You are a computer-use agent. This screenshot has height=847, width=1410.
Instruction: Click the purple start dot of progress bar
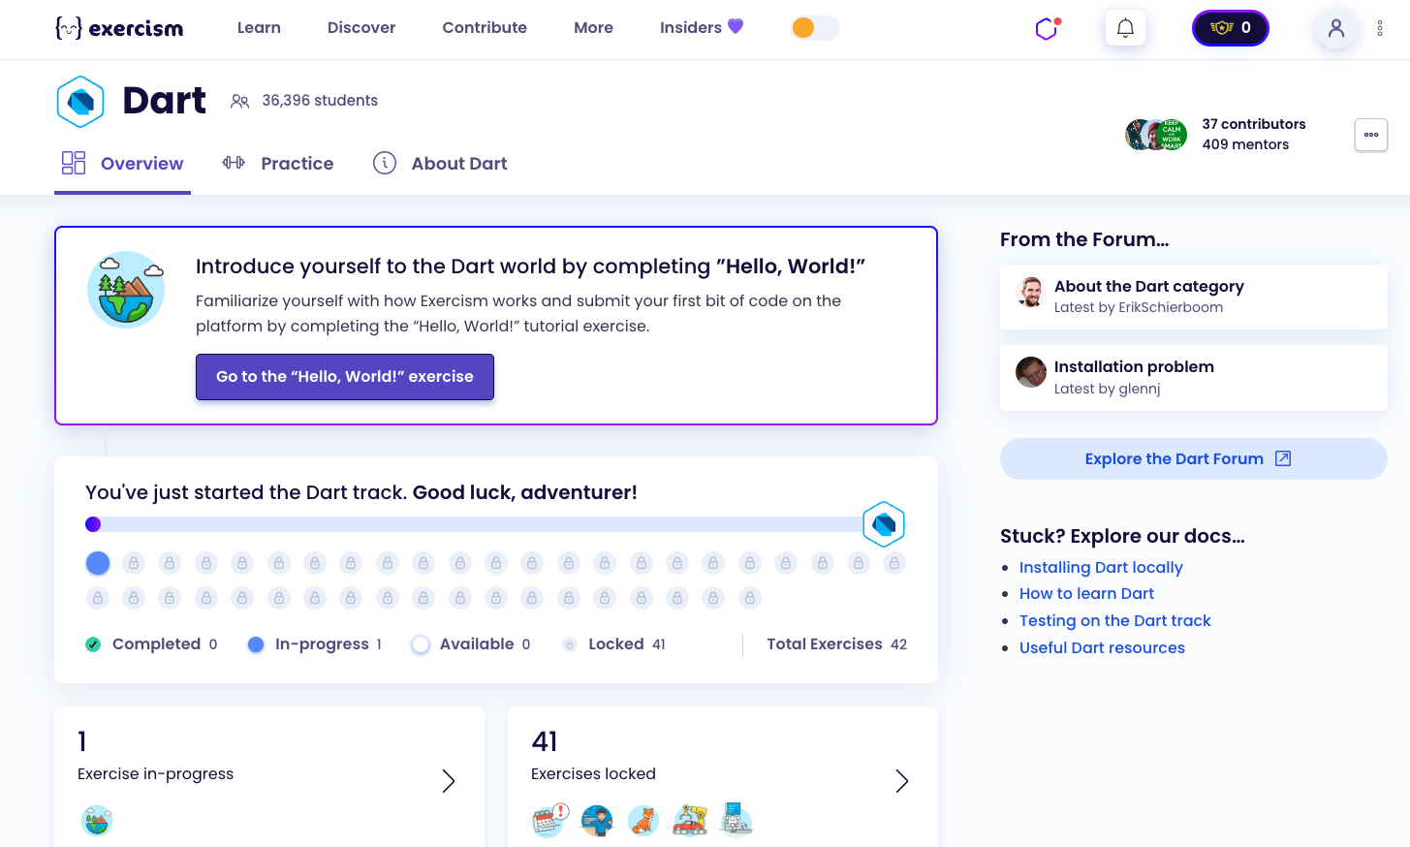(x=93, y=524)
